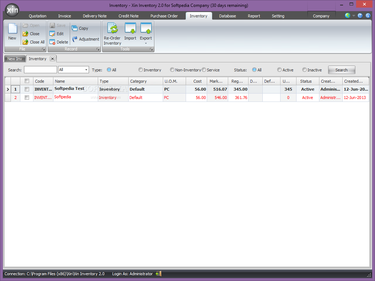Open the Delivery Note tab

point(95,16)
